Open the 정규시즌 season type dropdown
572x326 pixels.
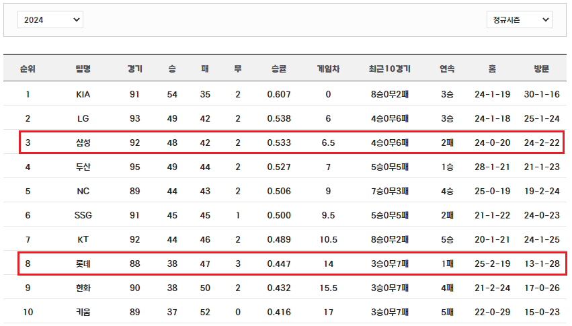coord(519,19)
